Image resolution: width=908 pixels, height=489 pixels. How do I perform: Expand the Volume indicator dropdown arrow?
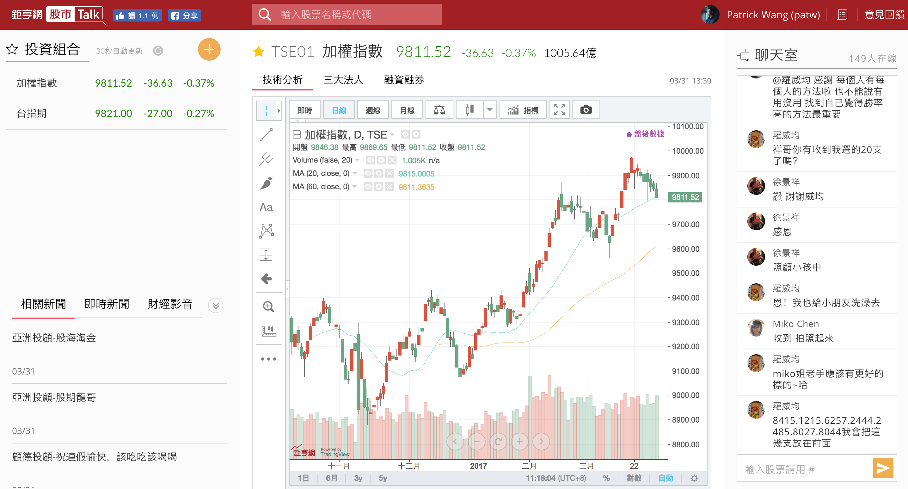click(358, 160)
